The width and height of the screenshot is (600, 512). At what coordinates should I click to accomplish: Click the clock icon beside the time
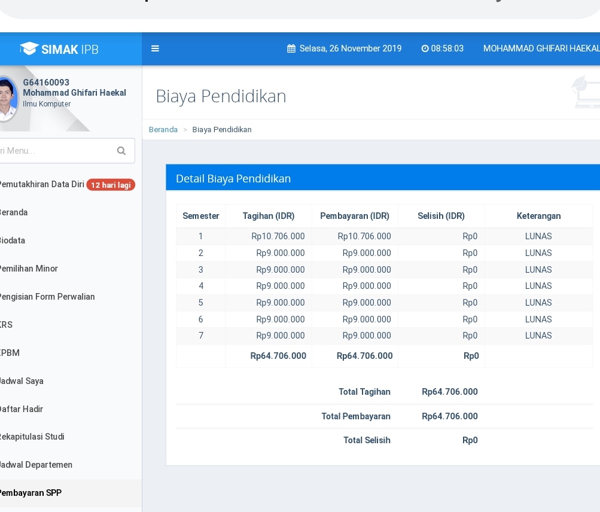coord(425,48)
